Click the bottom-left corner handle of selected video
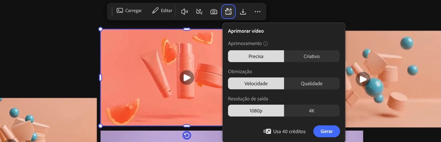The height and width of the screenshot is (142, 441). click(100, 126)
